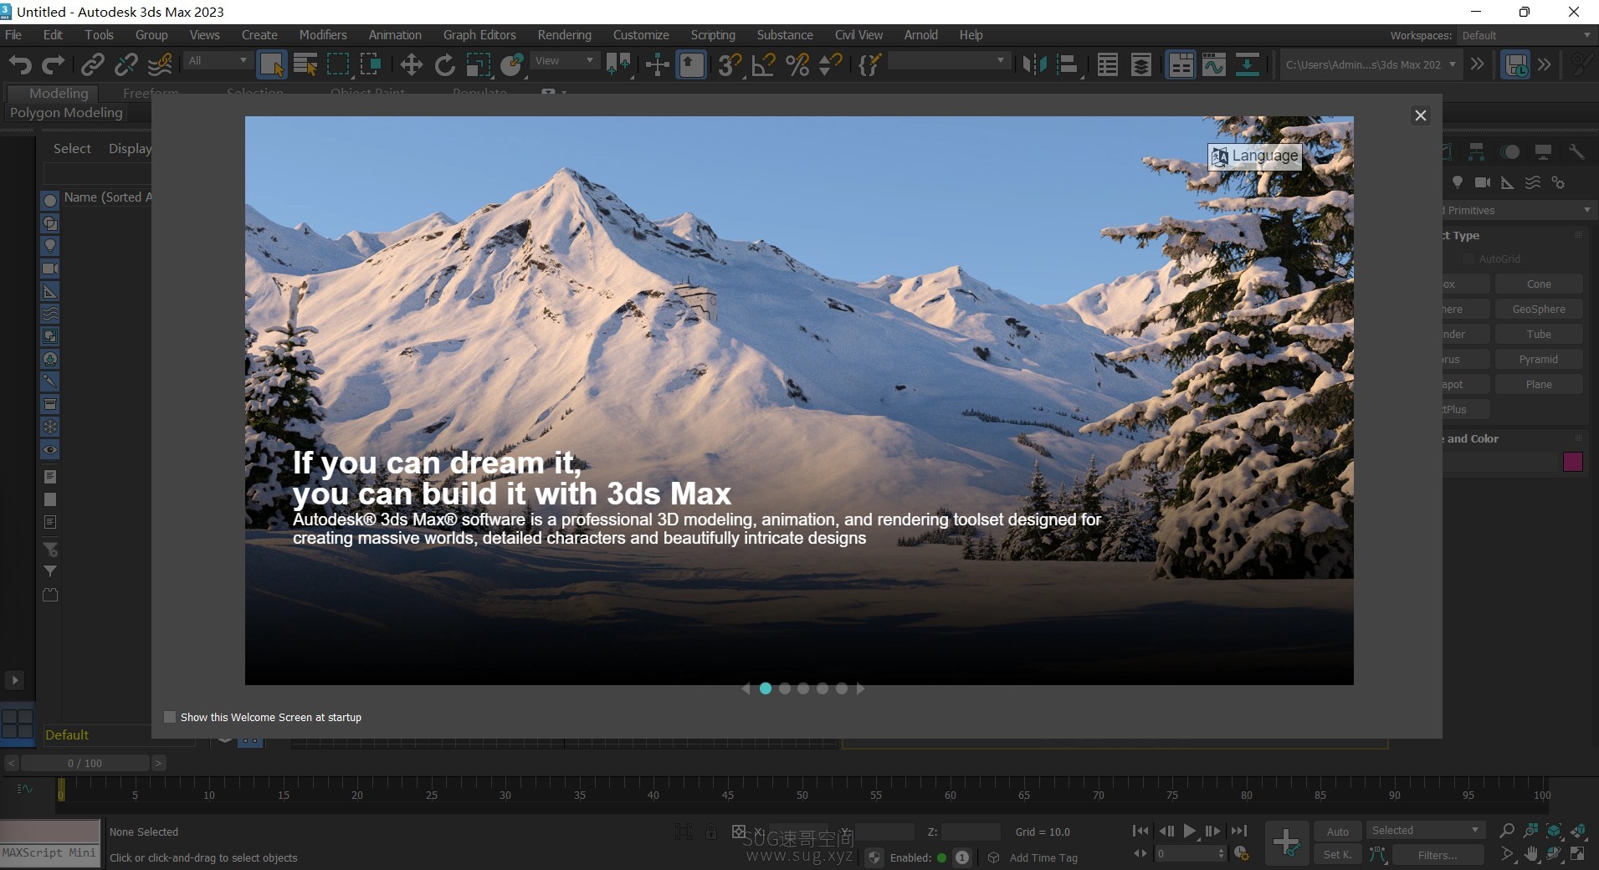Screen dimensions: 1599x870
Task: Create a Cone primitive
Action: point(1539,284)
